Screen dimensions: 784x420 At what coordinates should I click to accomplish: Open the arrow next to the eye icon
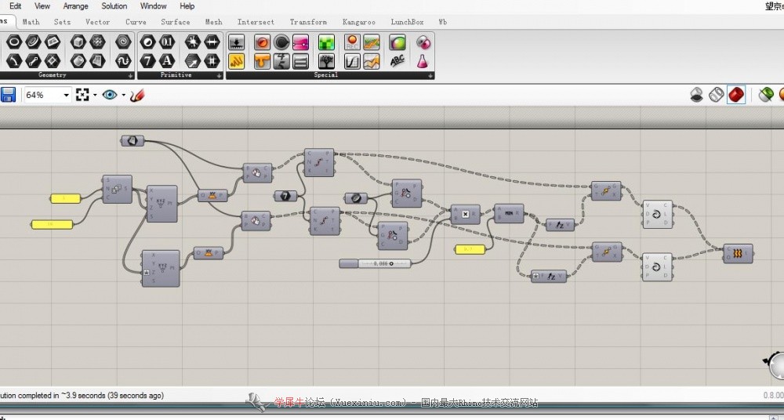point(123,95)
